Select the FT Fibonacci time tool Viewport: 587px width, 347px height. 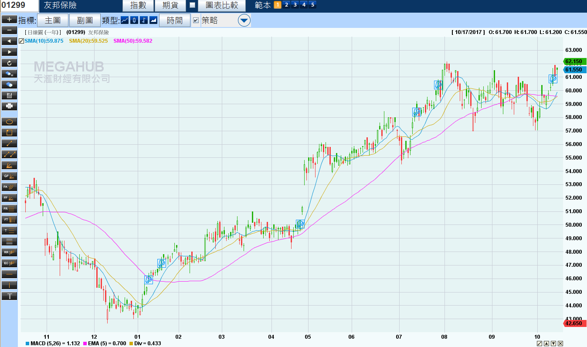pyautogui.click(x=10, y=220)
